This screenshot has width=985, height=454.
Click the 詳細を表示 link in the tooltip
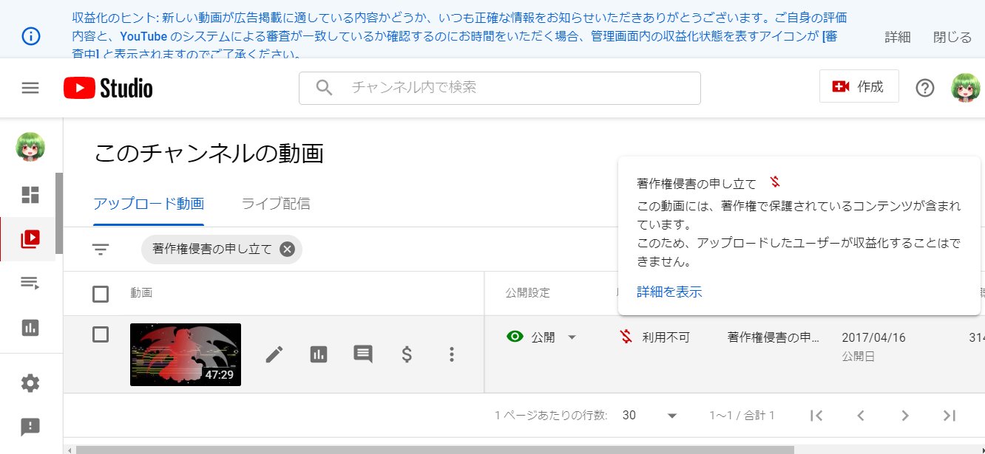[x=668, y=292]
